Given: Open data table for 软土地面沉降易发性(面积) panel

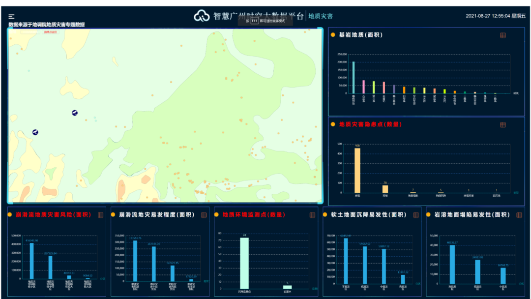Looking at the screenshot, I should click(416, 215).
